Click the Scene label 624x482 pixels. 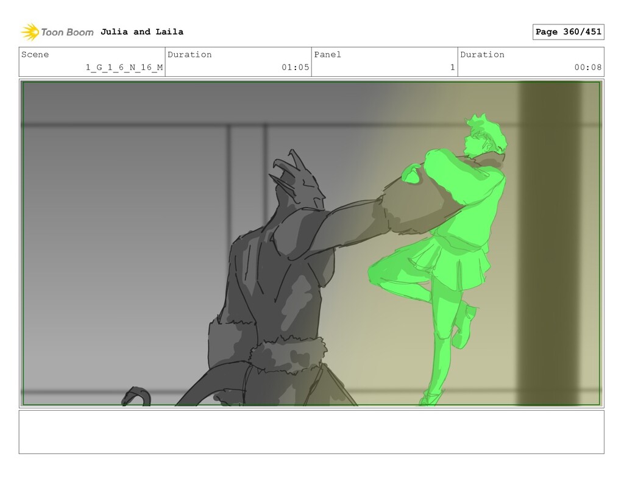point(35,54)
